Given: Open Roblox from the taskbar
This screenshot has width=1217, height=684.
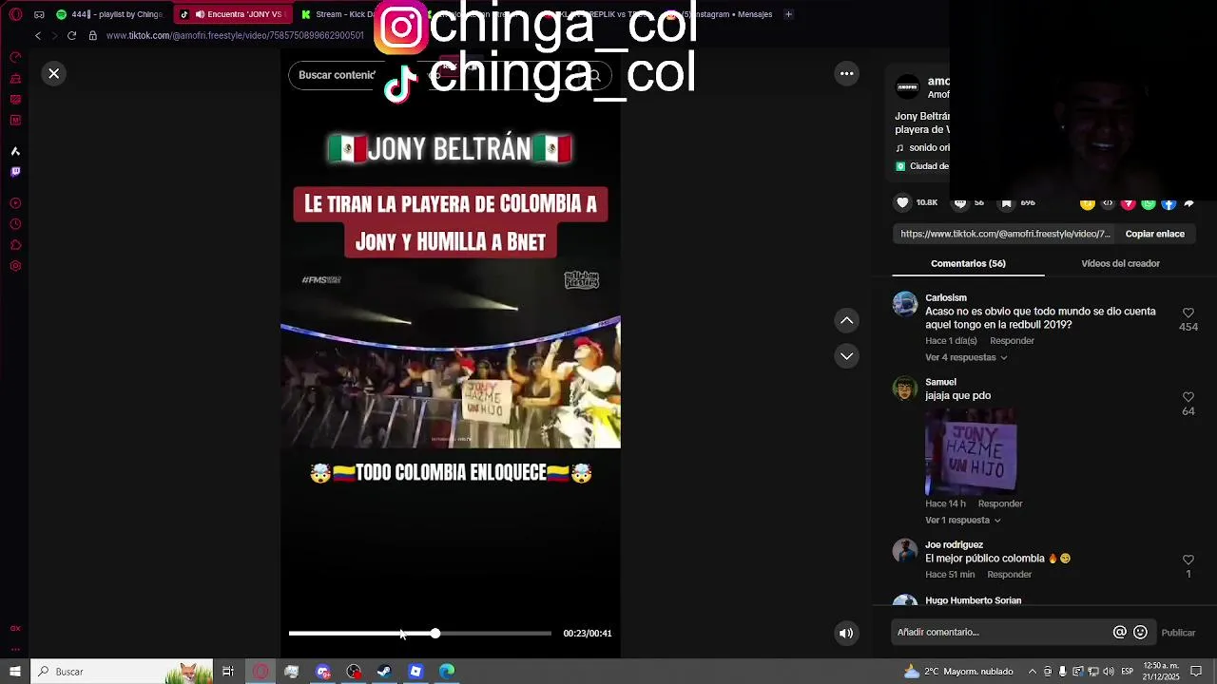Looking at the screenshot, I should click(415, 672).
